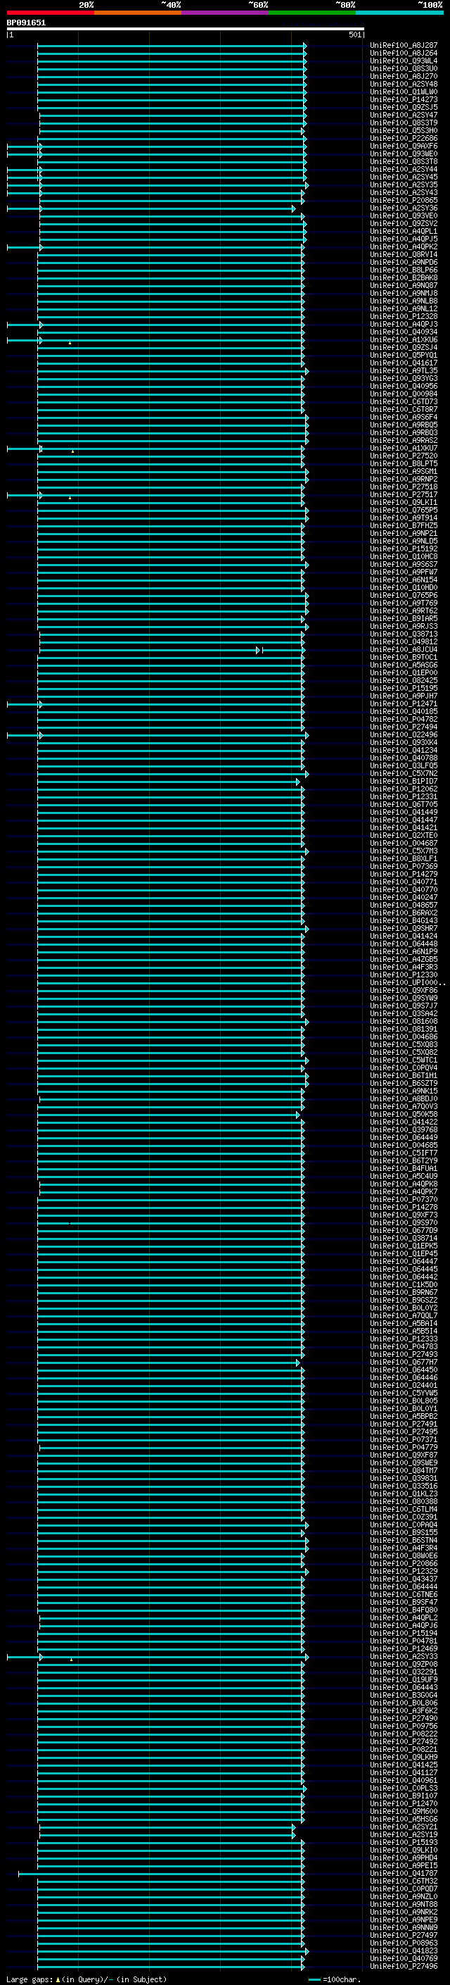Select hit UniRef100_Q8S3U0
This screenshot has width=450, height=1985.
tap(404, 68)
